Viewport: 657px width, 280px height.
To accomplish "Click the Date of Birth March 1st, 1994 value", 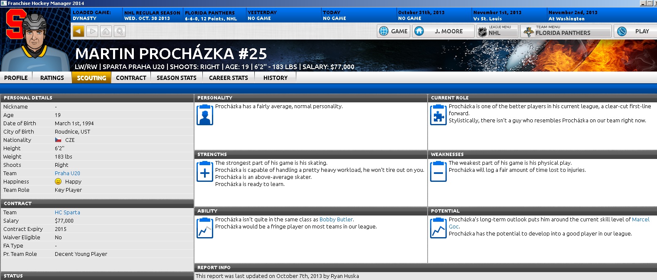I will (74, 124).
